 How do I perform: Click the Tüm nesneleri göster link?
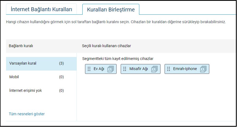(27, 114)
